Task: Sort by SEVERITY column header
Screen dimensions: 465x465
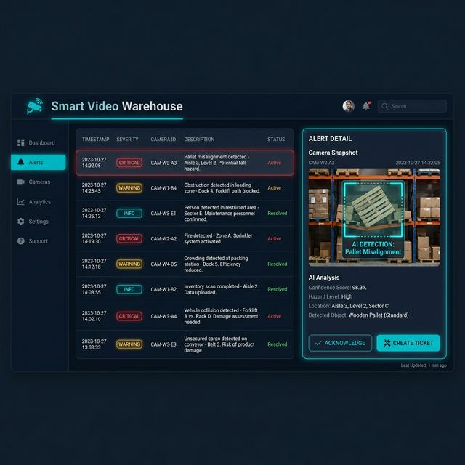Action: coord(128,139)
